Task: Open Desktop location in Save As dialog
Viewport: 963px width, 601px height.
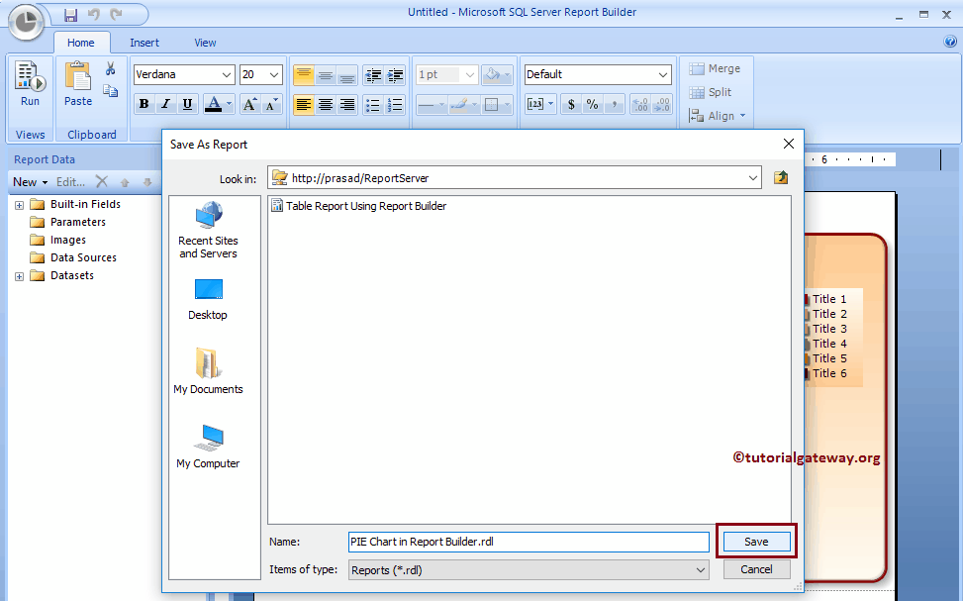Action: 208,299
